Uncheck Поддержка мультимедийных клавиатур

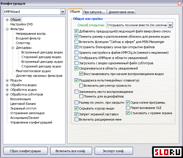pos(76,80)
